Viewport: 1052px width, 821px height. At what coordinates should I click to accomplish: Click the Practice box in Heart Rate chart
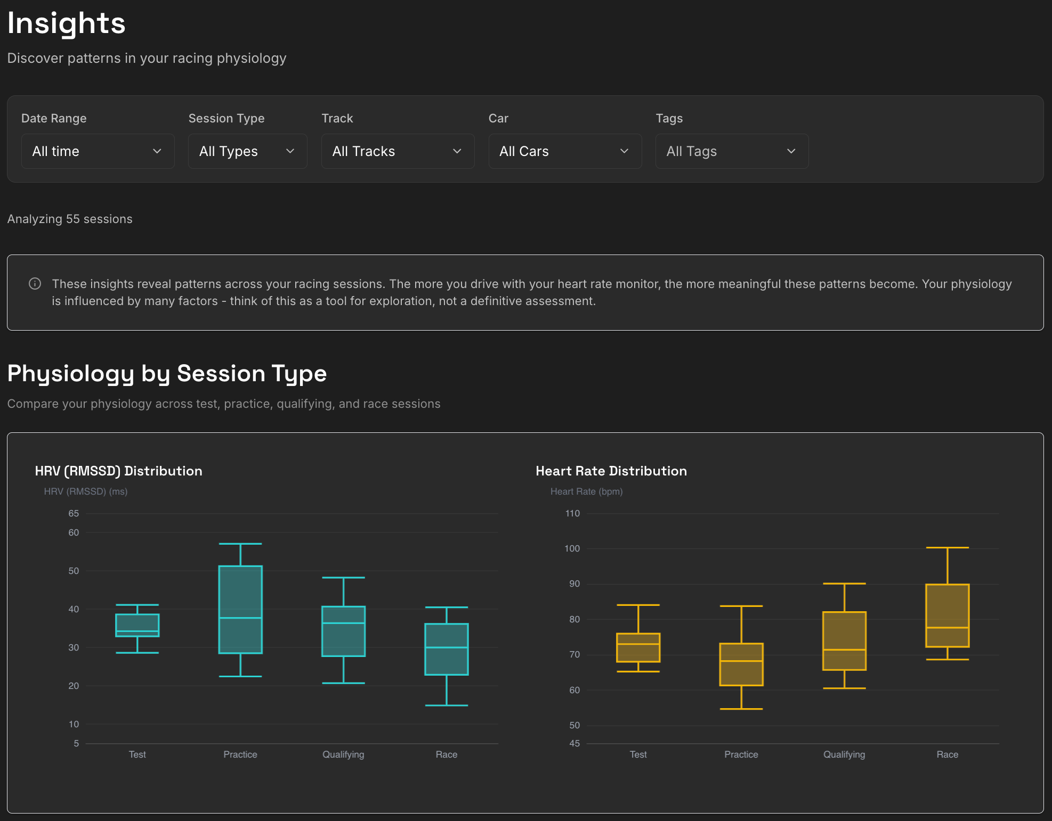tap(741, 664)
